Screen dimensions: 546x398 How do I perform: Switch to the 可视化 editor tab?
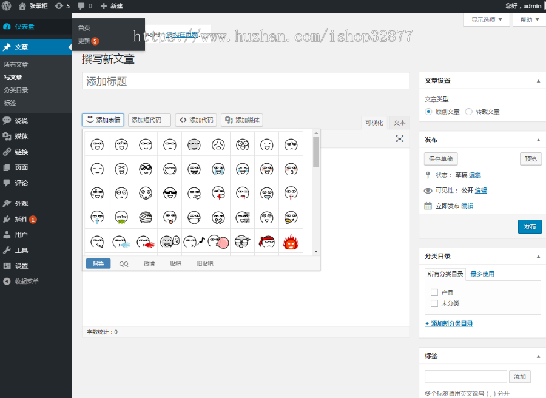(x=374, y=123)
